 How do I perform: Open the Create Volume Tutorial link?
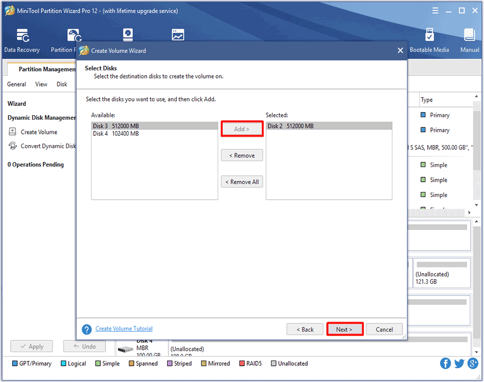(124, 329)
